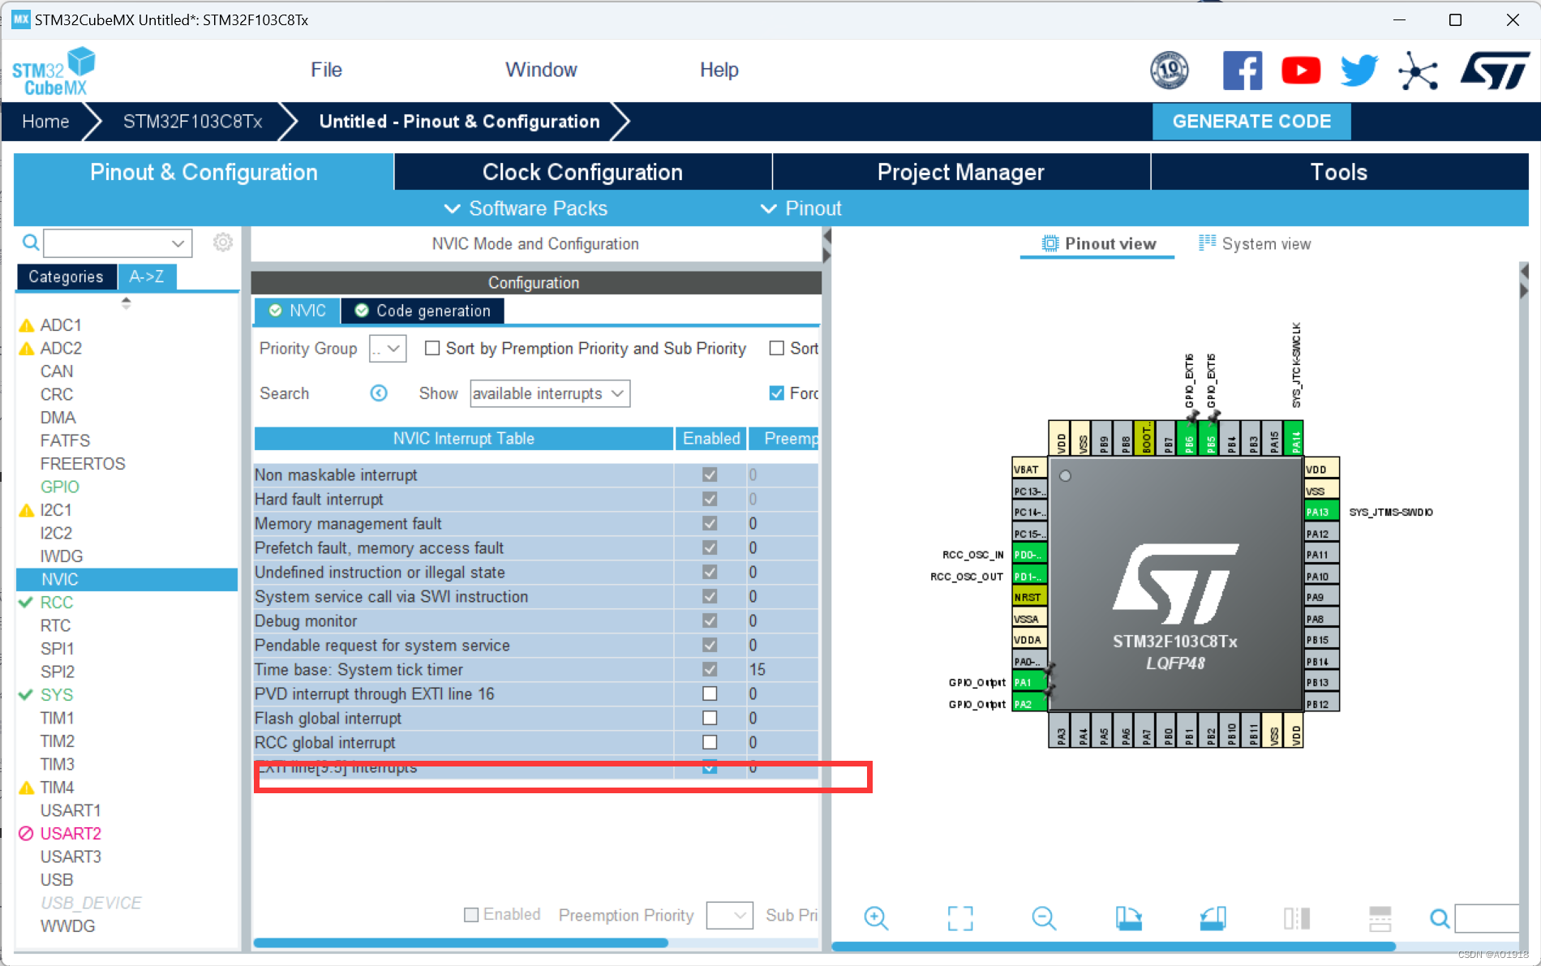The width and height of the screenshot is (1541, 966).
Task: Click green pin PA13 on the chip
Action: (x=1321, y=512)
